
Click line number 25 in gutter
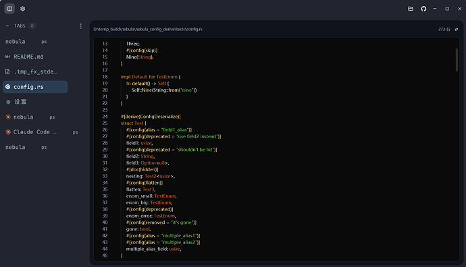(x=105, y=123)
